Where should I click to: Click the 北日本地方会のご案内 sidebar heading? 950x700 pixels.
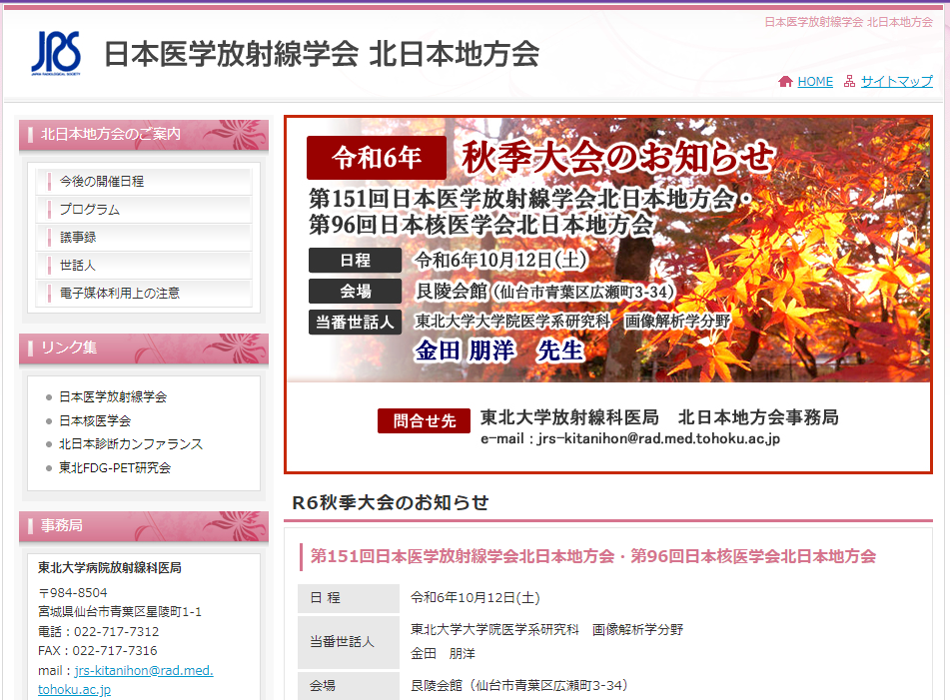click(x=144, y=134)
